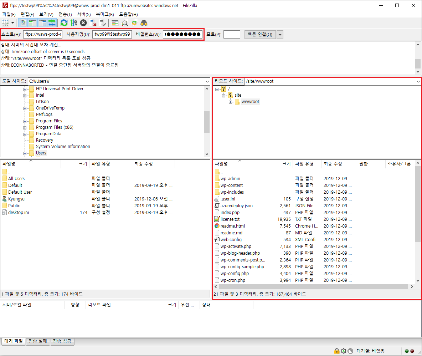422x356 pixels.
Task: Select the license.txt file icon
Action: (217, 219)
